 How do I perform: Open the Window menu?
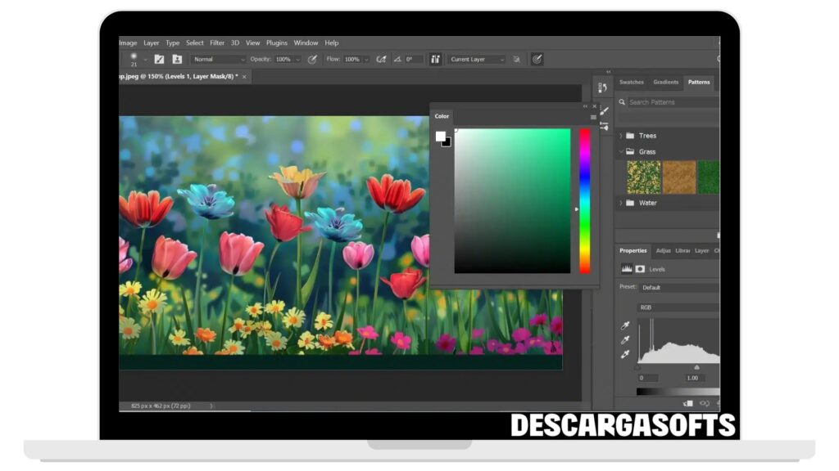pyautogui.click(x=306, y=43)
